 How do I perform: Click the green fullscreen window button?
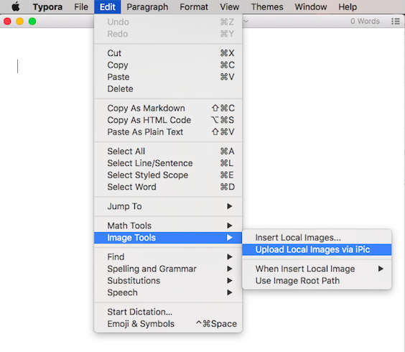pos(32,22)
